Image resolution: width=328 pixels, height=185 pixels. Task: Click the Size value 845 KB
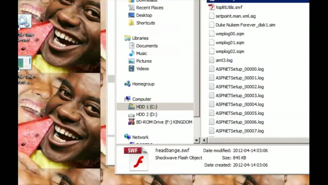(x=239, y=158)
